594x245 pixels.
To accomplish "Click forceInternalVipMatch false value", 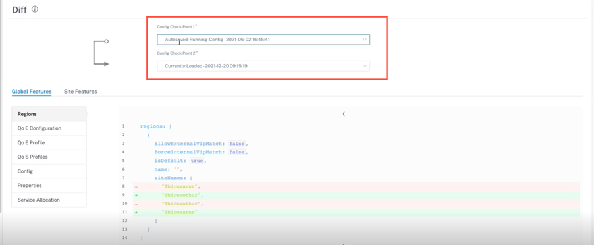I will 237,152.
